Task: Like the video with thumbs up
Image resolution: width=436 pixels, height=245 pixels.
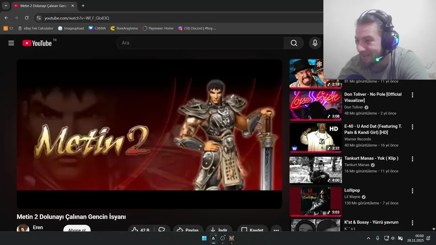Action: click(x=140, y=228)
